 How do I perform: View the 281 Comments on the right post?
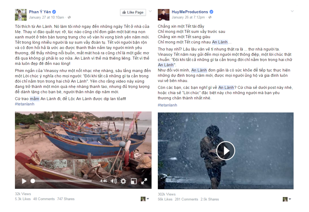coord(187,199)
